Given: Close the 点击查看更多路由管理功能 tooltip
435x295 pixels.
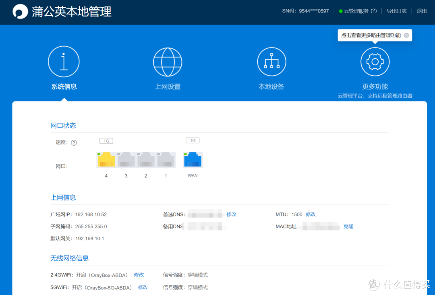Looking at the screenshot, I should [x=406, y=35].
